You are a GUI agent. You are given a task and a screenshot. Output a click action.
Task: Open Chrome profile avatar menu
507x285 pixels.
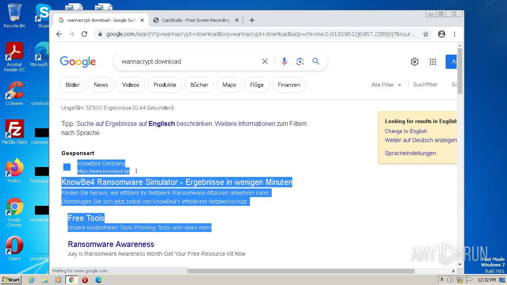(x=442, y=34)
